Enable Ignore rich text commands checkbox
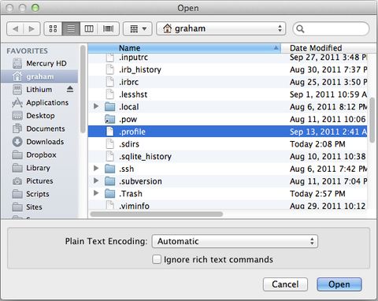The height and width of the screenshot is (301, 378). pos(157,259)
